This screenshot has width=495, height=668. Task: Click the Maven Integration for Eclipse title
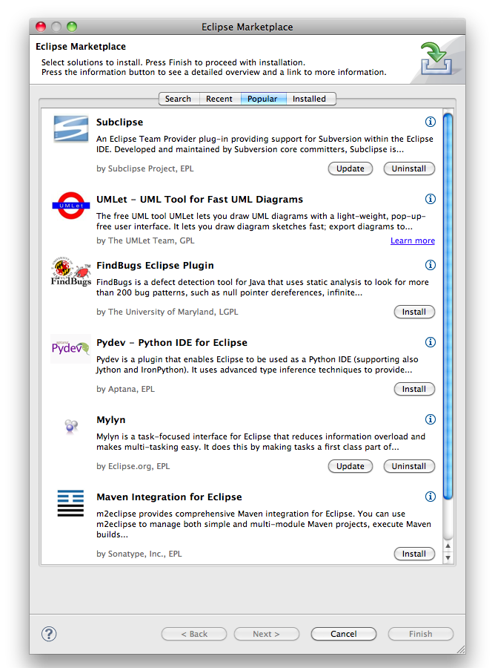[x=169, y=497]
